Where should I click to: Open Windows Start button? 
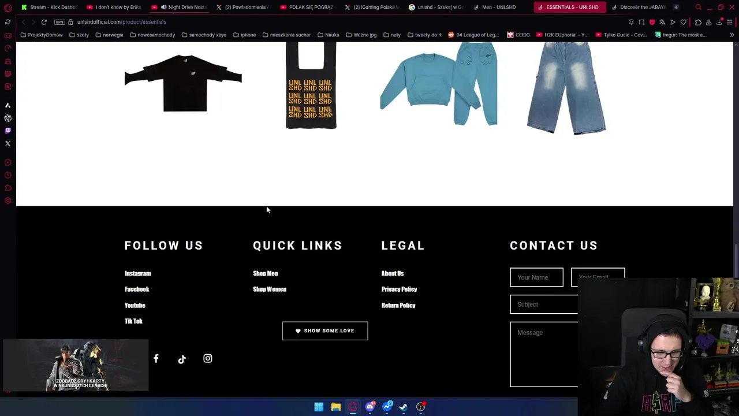(x=319, y=407)
